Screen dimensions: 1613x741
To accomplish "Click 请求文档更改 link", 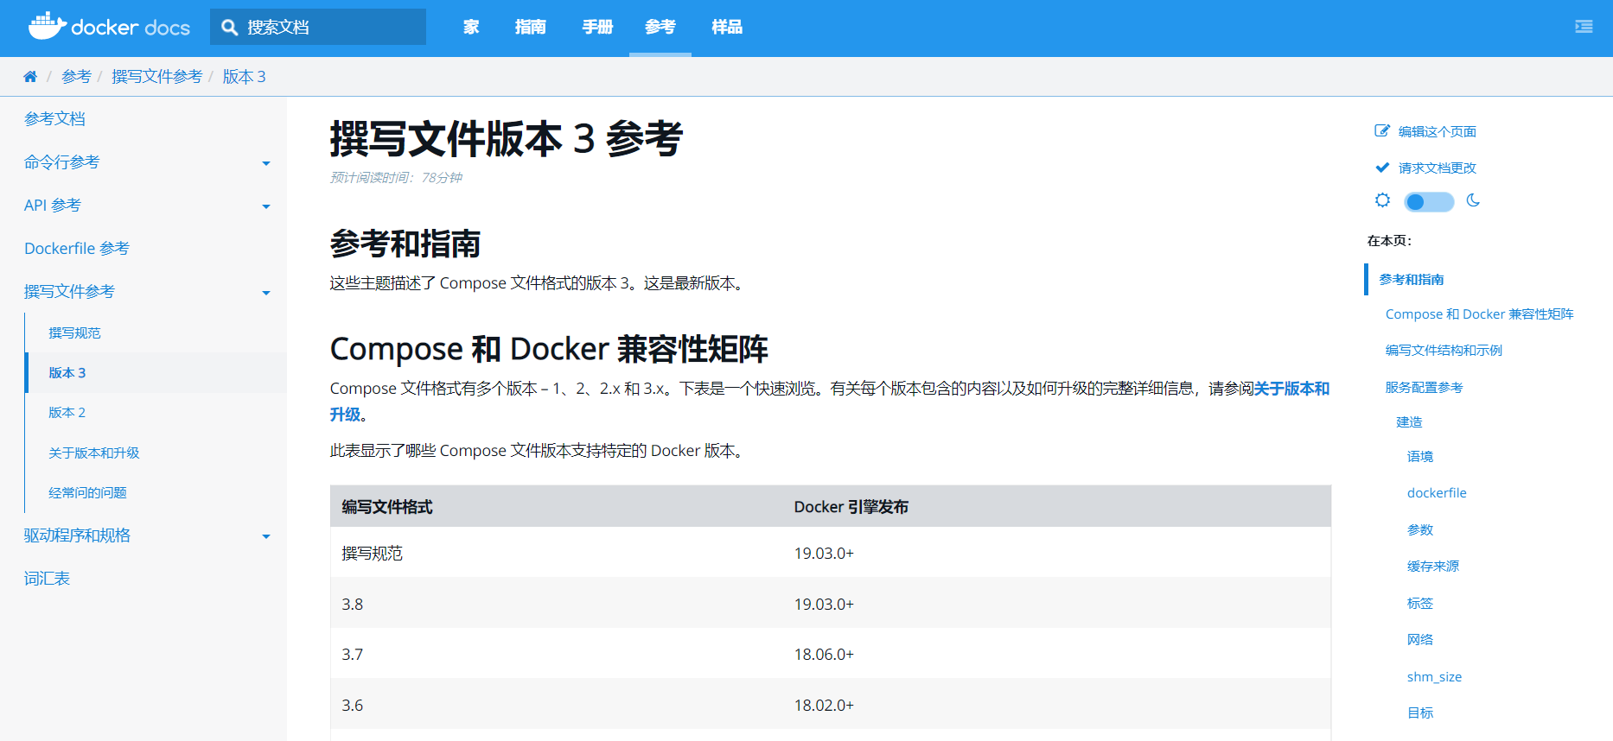I will (1438, 168).
